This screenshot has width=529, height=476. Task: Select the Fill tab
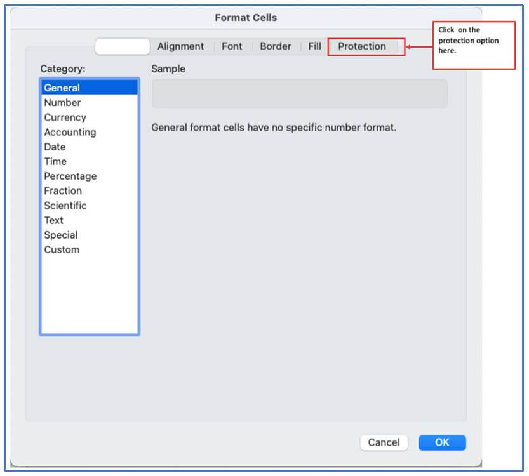click(x=314, y=46)
